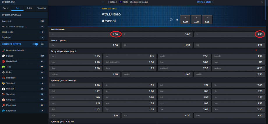Switch to Ora e tab

click(x=6, y=8)
